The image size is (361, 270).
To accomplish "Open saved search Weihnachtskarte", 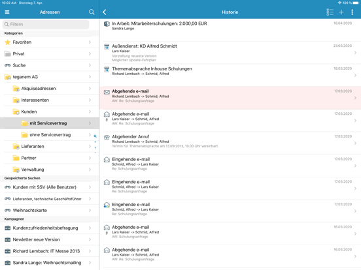I will click(x=50, y=210).
